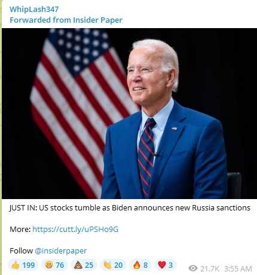This screenshot has width=257, height=275.
Task: Click the 25 reaction count
Action: tap(89, 265)
